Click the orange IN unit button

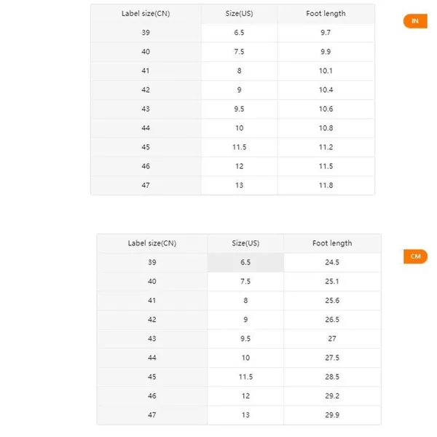coord(415,21)
